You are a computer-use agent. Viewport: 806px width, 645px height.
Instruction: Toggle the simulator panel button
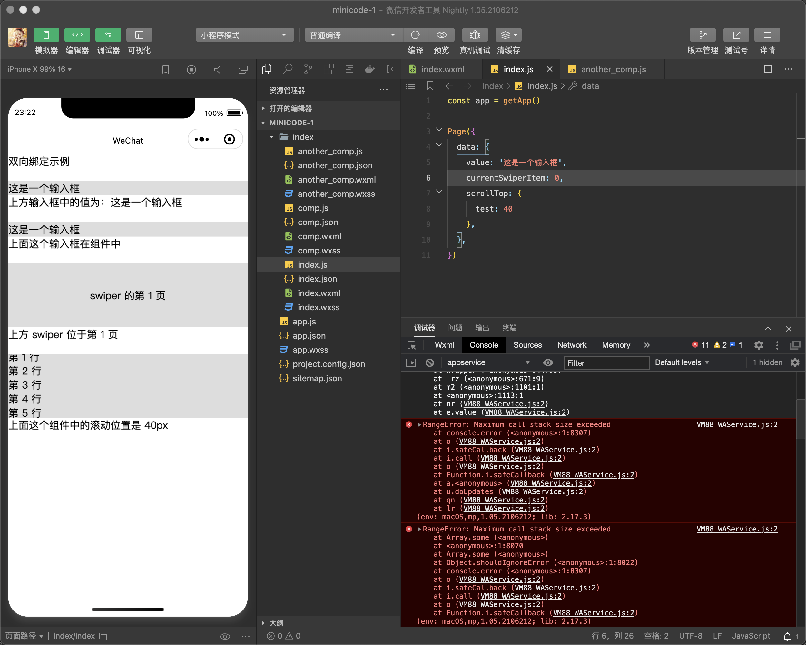[46, 35]
